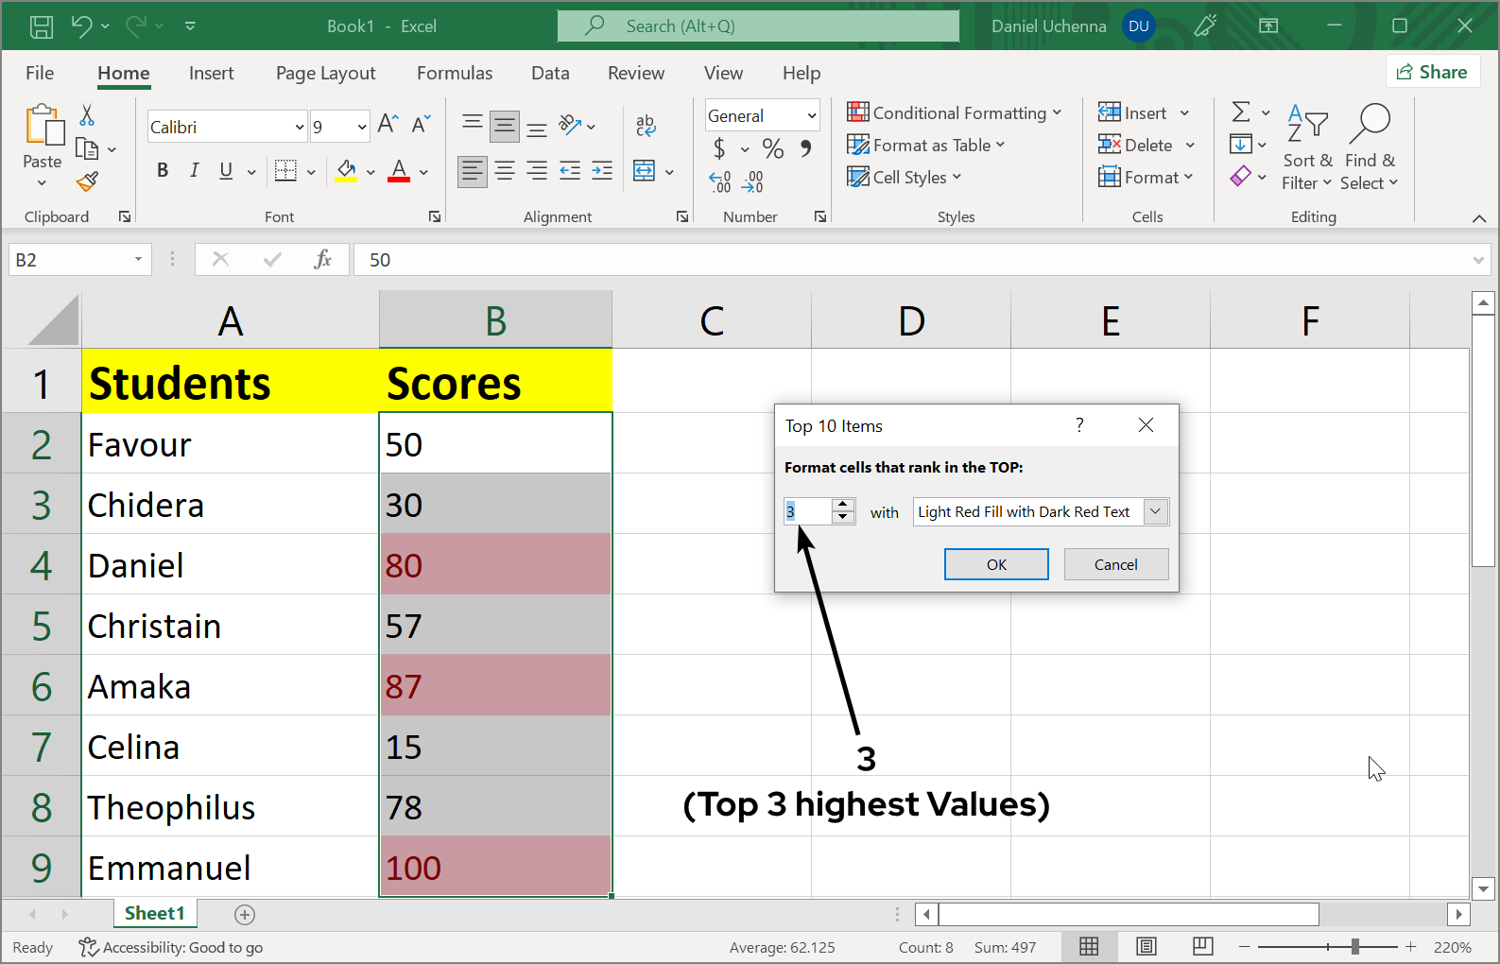Toggle Align Right horizontal alignment
1500x964 pixels.
coord(537,171)
